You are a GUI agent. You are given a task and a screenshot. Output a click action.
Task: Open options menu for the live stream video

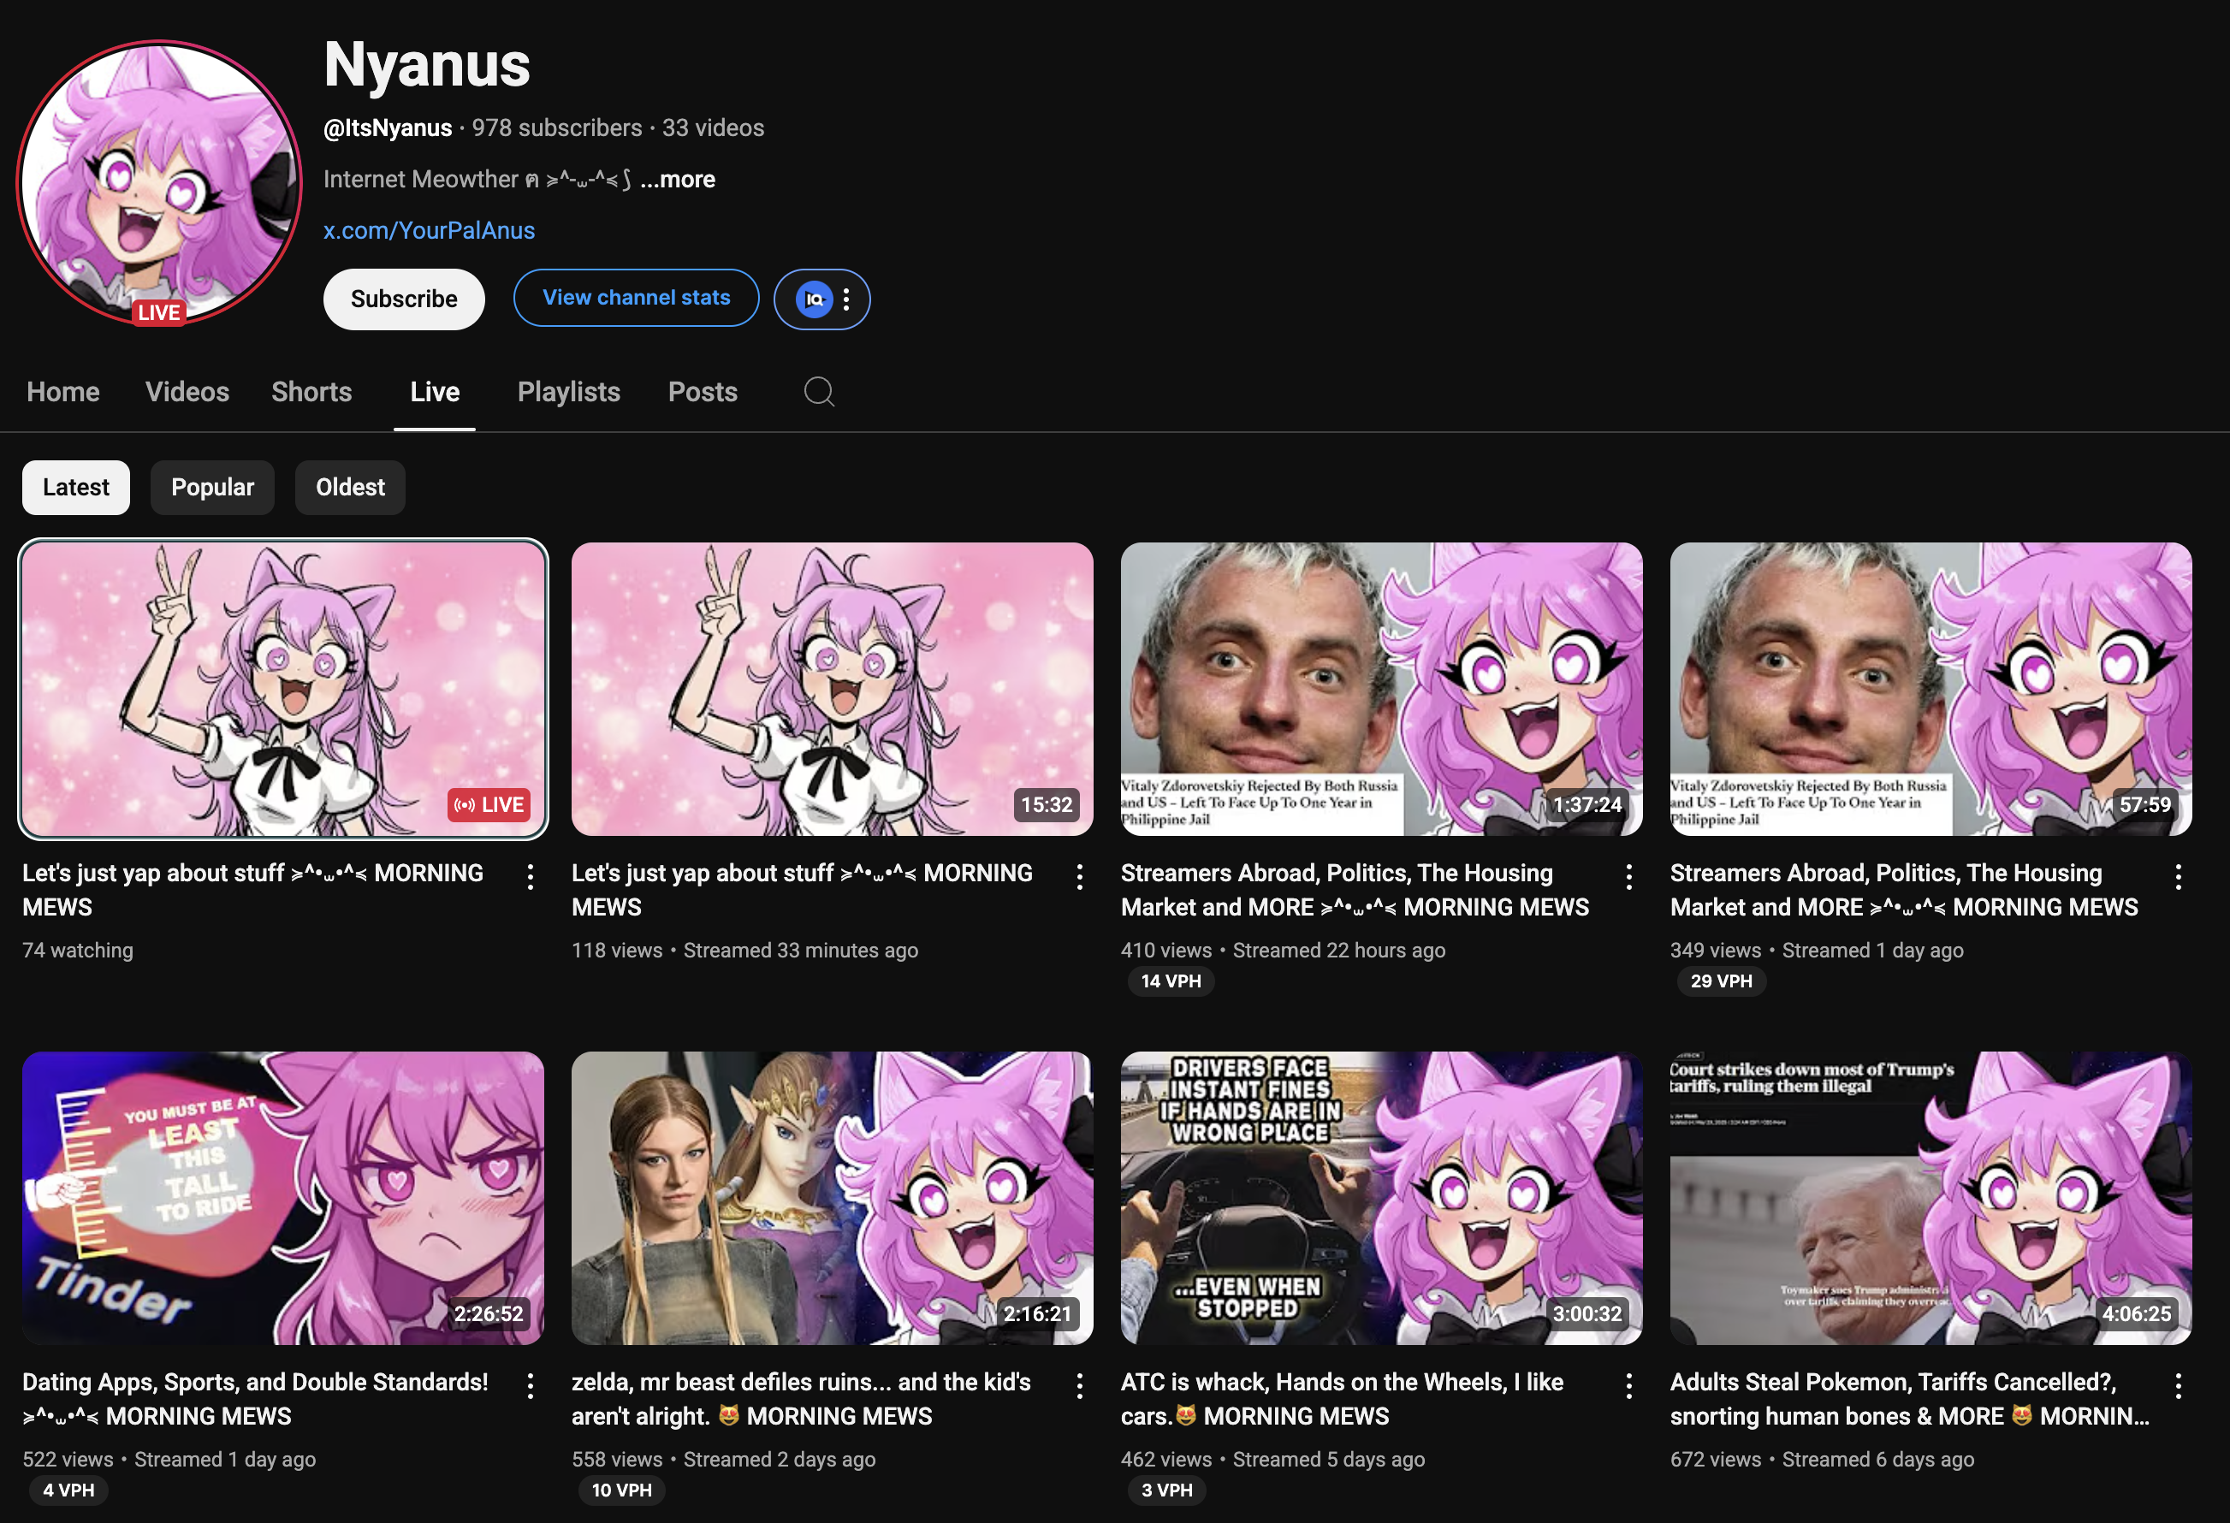(x=530, y=876)
